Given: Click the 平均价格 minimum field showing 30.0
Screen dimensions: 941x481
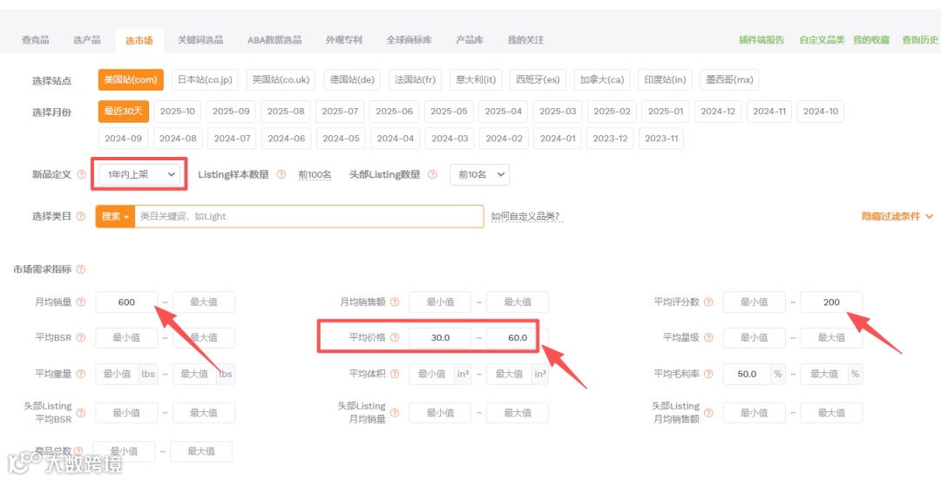Looking at the screenshot, I should [441, 337].
